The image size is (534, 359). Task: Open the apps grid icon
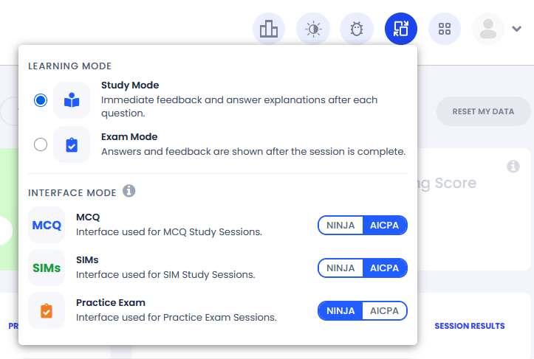445,29
